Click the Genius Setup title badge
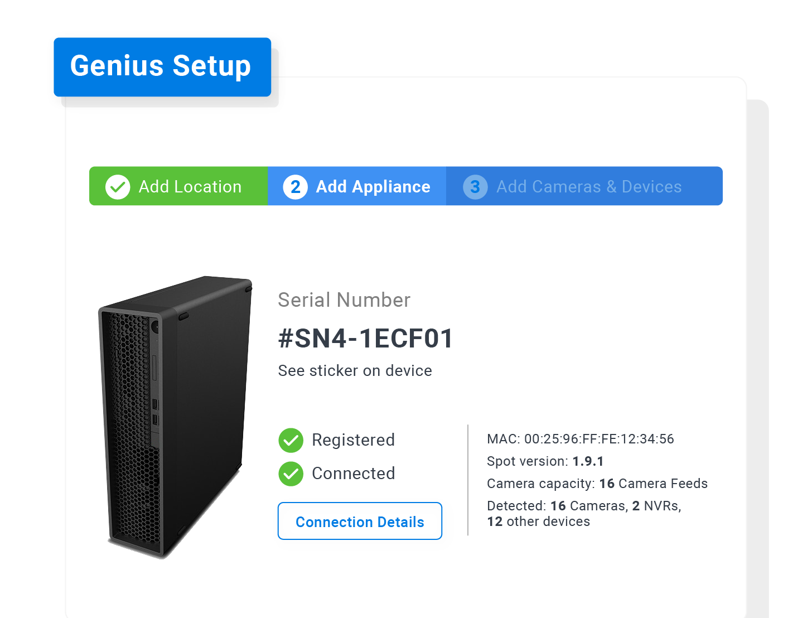Image resolution: width=812 pixels, height=618 pixels. tap(161, 66)
